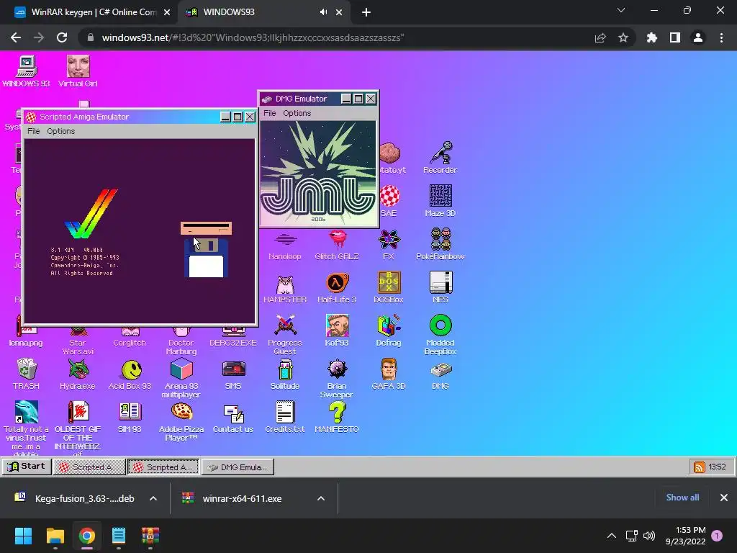737x553 pixels.
Task: Reload the browser page
Action: tap(62, 37)
